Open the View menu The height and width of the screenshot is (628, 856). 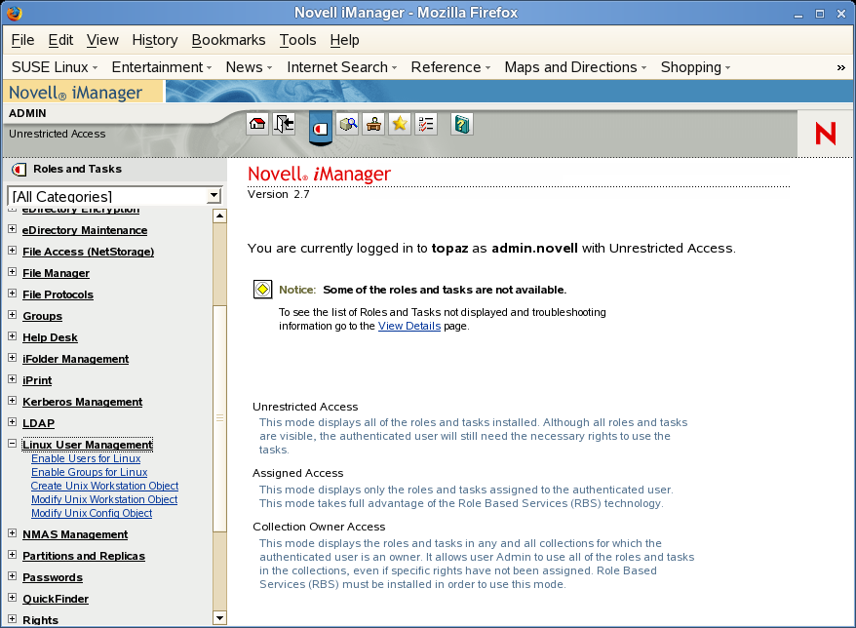click(x=102, y=40)
